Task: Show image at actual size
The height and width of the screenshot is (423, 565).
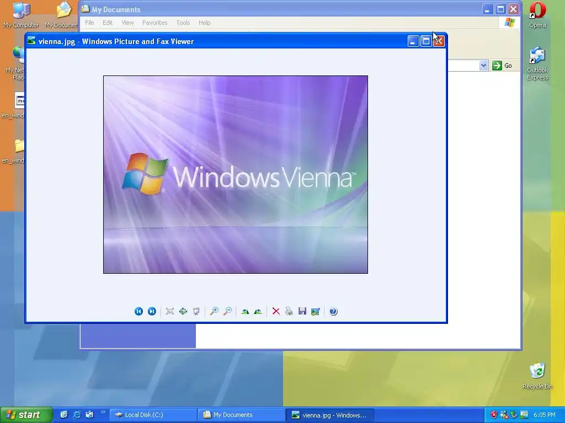Action: pos(183,312)
